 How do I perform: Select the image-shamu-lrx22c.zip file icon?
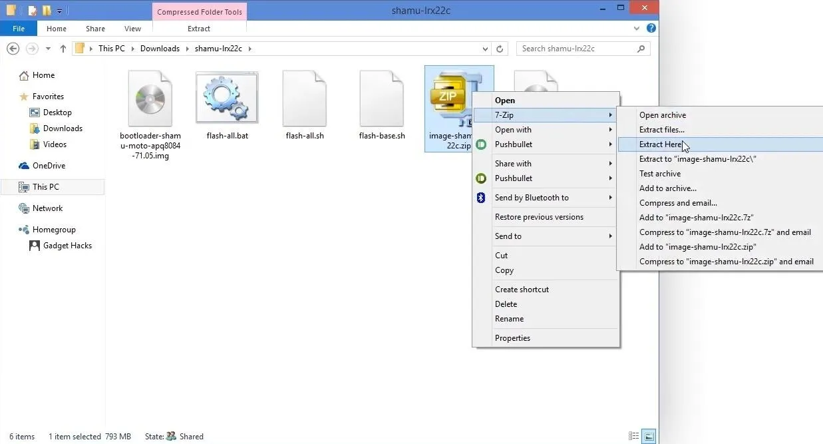pyautogui.click(x=451, y=99)
